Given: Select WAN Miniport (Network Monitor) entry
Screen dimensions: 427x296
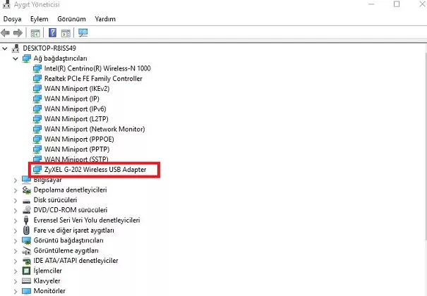Looking at the screenshot, I should click(95, 129).
